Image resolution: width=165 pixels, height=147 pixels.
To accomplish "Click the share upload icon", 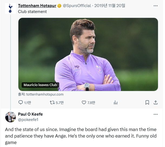I will [x=156, y=103].
